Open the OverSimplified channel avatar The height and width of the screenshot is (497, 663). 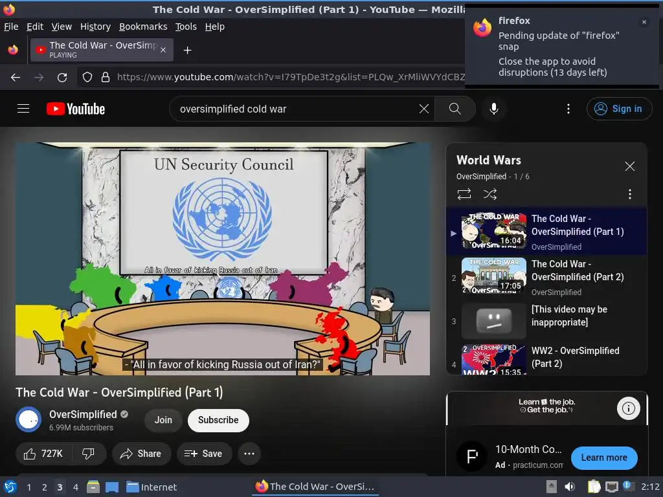click(28, 419)
